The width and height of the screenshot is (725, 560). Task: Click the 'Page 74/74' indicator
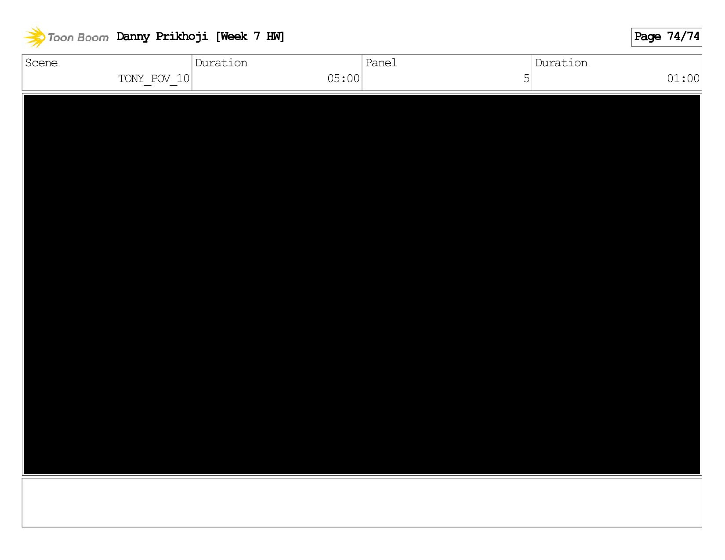(x=667, y=37)
